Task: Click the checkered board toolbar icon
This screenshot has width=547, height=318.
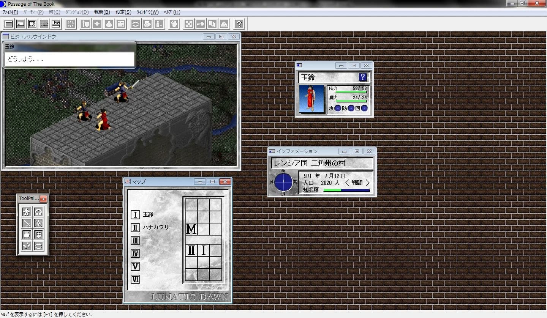Action: point(189,24)
